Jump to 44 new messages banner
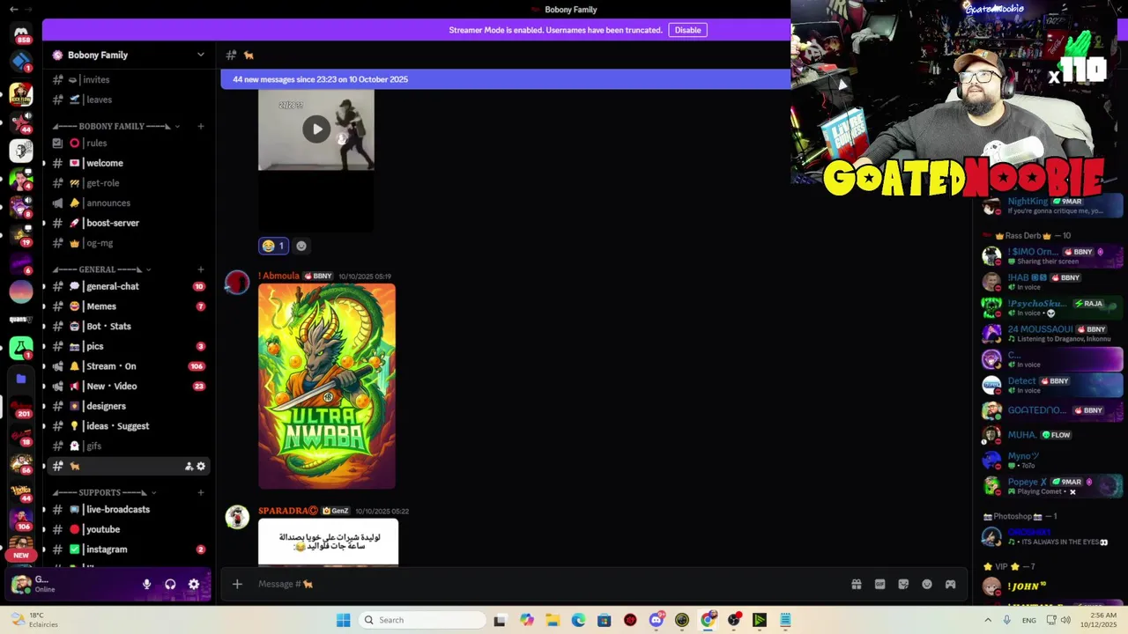The height and width of the screenshot is (634, 1128). (x=506, y=79)
